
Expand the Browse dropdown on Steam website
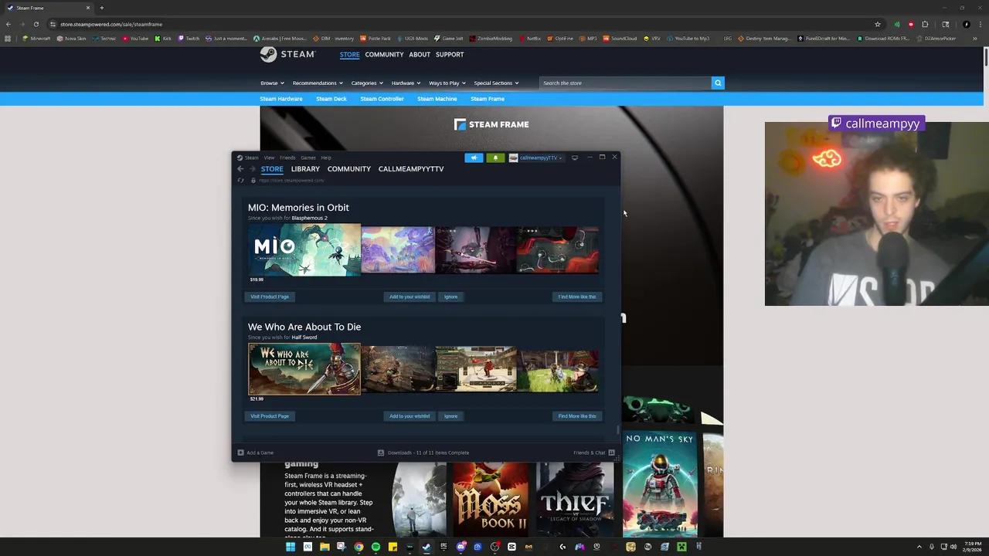272,83
